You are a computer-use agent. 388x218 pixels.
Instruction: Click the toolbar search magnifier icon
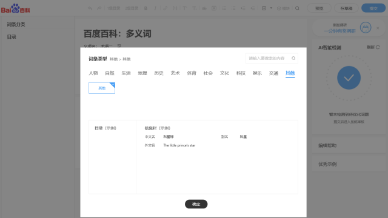297,8
